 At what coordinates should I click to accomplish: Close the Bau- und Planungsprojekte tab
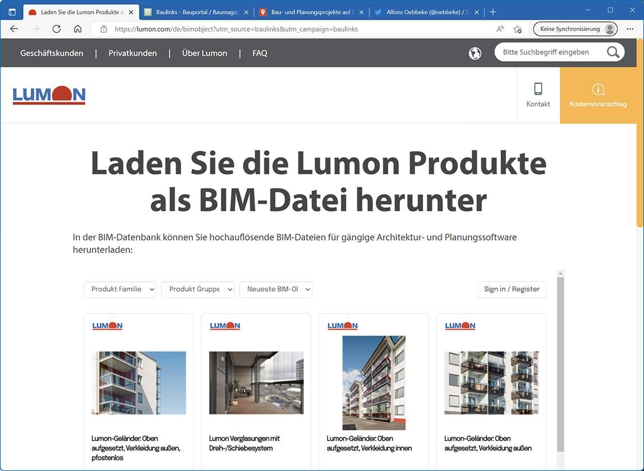[361, 12]
